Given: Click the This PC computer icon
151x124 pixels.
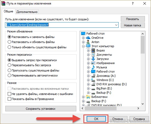Looking at the screenshot, I should click(x=88, y=46).
